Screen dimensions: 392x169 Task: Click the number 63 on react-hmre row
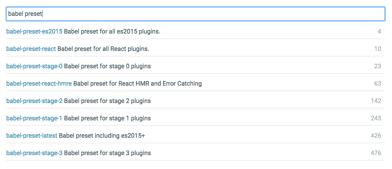(377, 83)
